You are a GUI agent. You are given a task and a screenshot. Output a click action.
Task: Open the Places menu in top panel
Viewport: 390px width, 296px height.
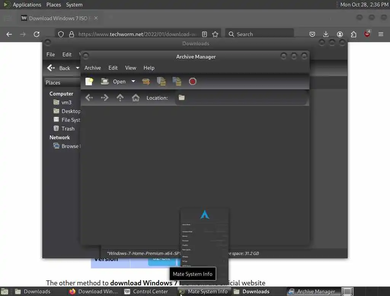[x=53, y=5]
